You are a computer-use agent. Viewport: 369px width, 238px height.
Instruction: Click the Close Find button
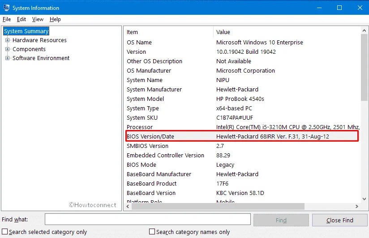(339, 220)
